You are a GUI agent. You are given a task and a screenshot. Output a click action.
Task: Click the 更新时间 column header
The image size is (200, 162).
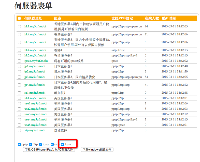tap(168, 18)
